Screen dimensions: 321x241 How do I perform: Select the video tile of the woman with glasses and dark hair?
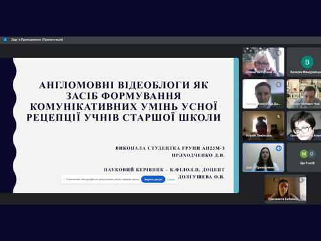(x=304, y=125)
